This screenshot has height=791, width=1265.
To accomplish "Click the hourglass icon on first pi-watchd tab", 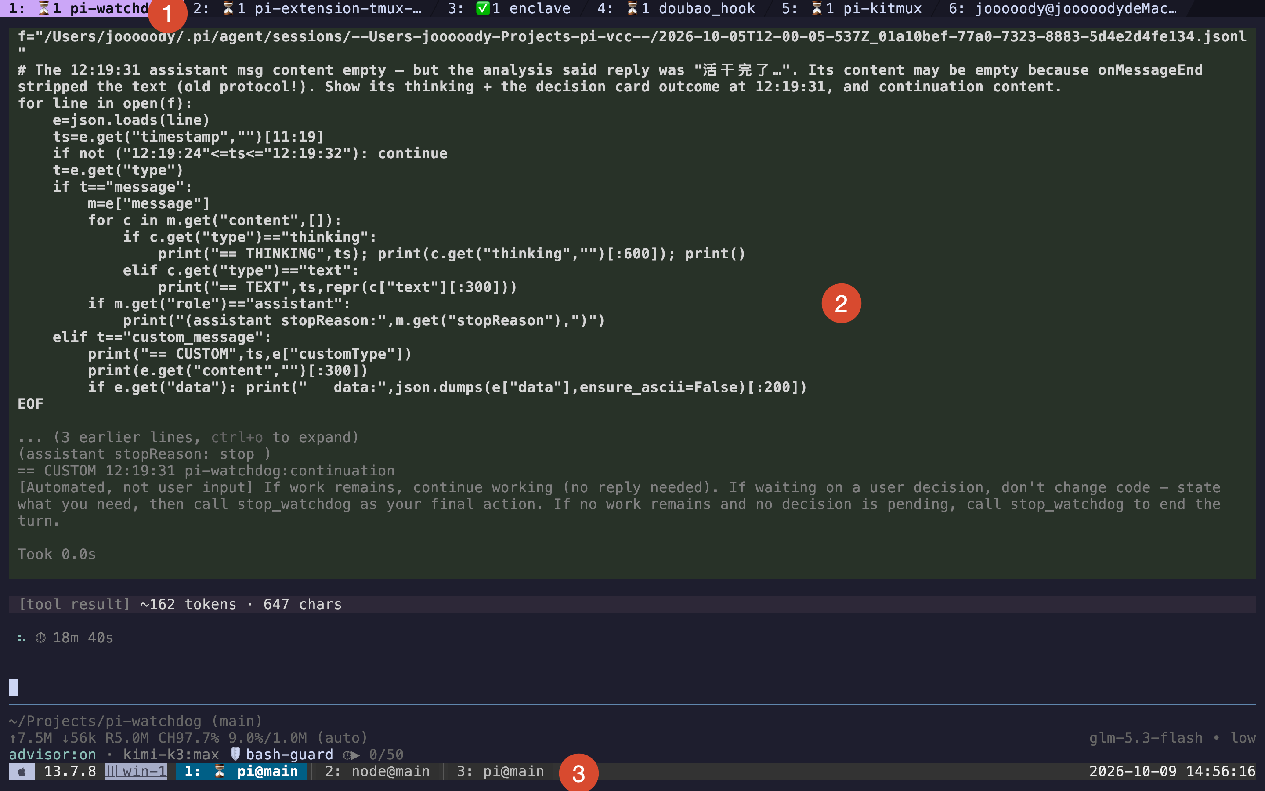I will (x=44, y=8).
